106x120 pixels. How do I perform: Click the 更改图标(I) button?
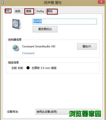pos(45,29)
